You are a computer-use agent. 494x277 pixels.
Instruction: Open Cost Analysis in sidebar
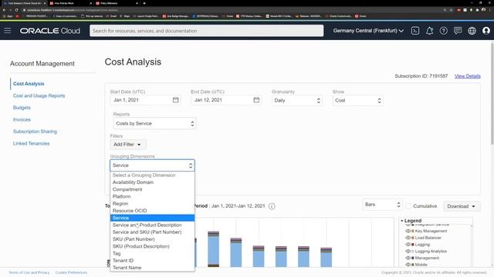pyautogui.click(x=29, y=84)
